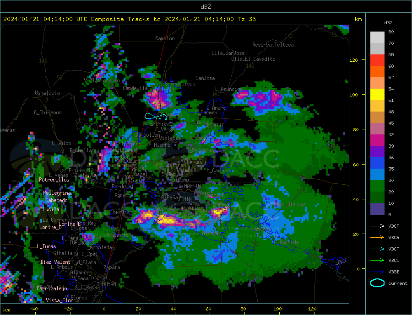
Task: Click the 'L_PAZ' place label
Action: [339, 262]
